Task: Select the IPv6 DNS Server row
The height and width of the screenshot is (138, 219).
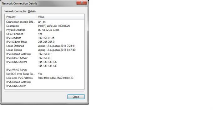Action: (44, 86)
